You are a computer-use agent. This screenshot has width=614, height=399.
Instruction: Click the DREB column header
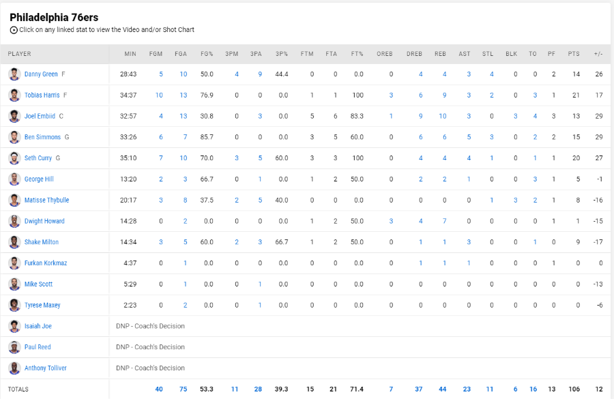tap(414, 54)
